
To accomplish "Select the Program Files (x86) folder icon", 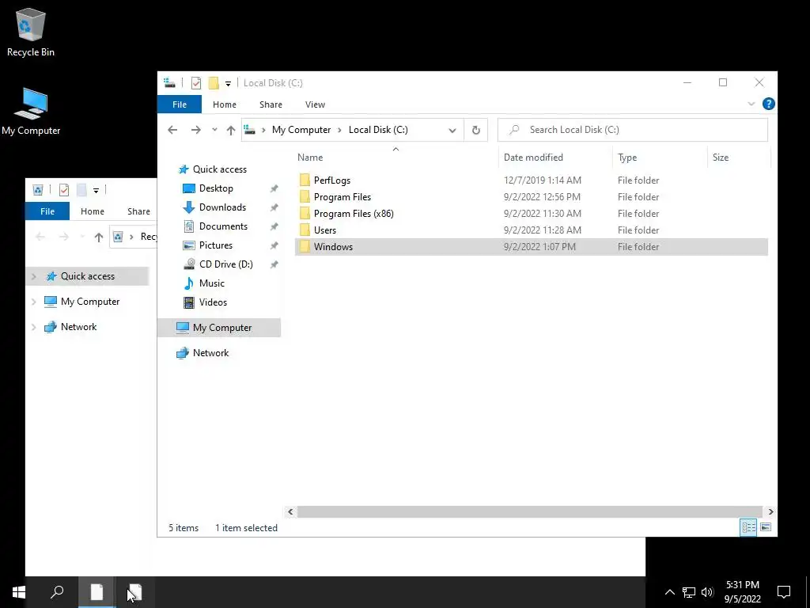I will [305, 213].
